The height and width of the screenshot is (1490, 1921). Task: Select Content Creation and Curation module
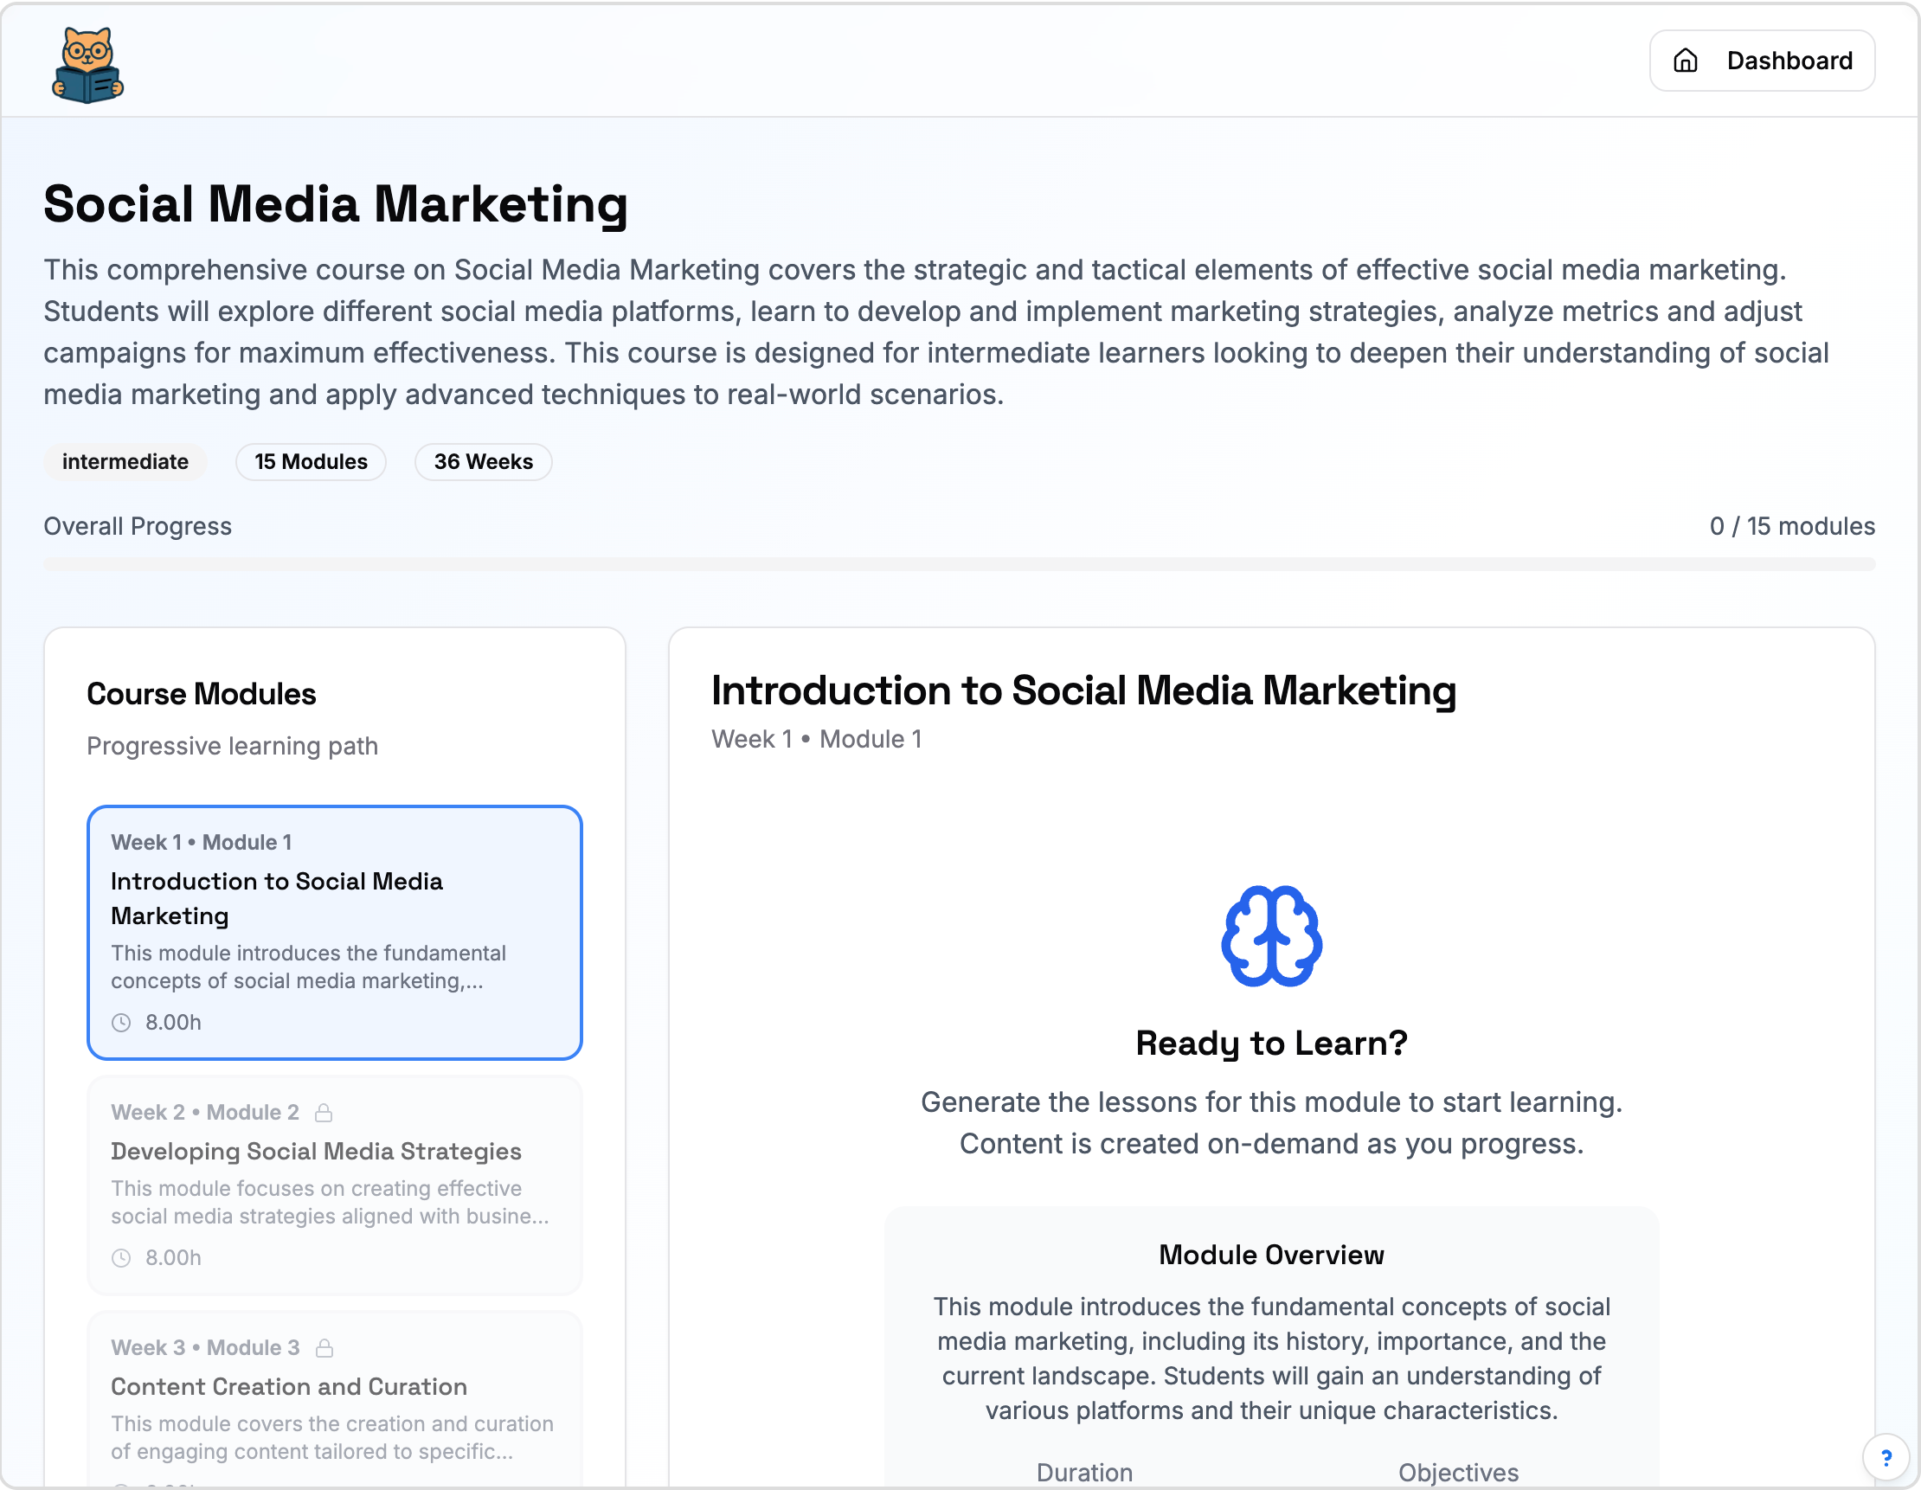tap(334, 1398)
